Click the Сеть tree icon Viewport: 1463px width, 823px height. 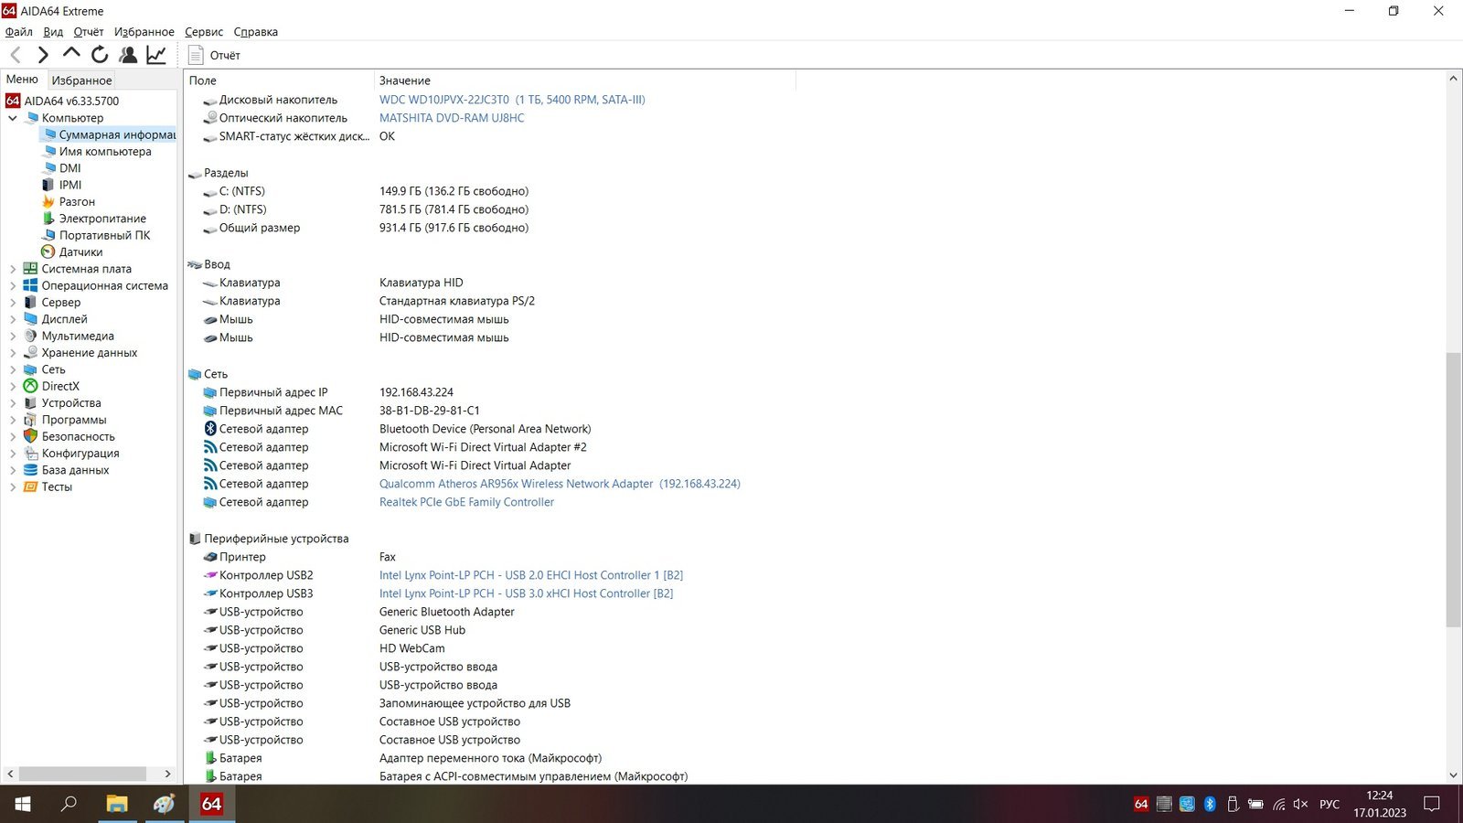pos(30,369)
